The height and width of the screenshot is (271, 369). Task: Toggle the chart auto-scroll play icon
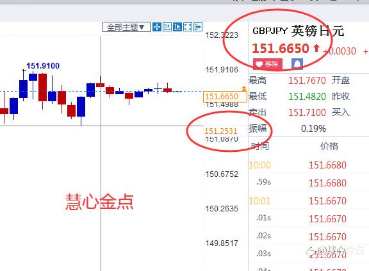[177, 27]
